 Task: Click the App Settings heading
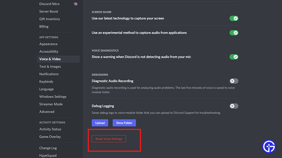[x=49, y=37]
